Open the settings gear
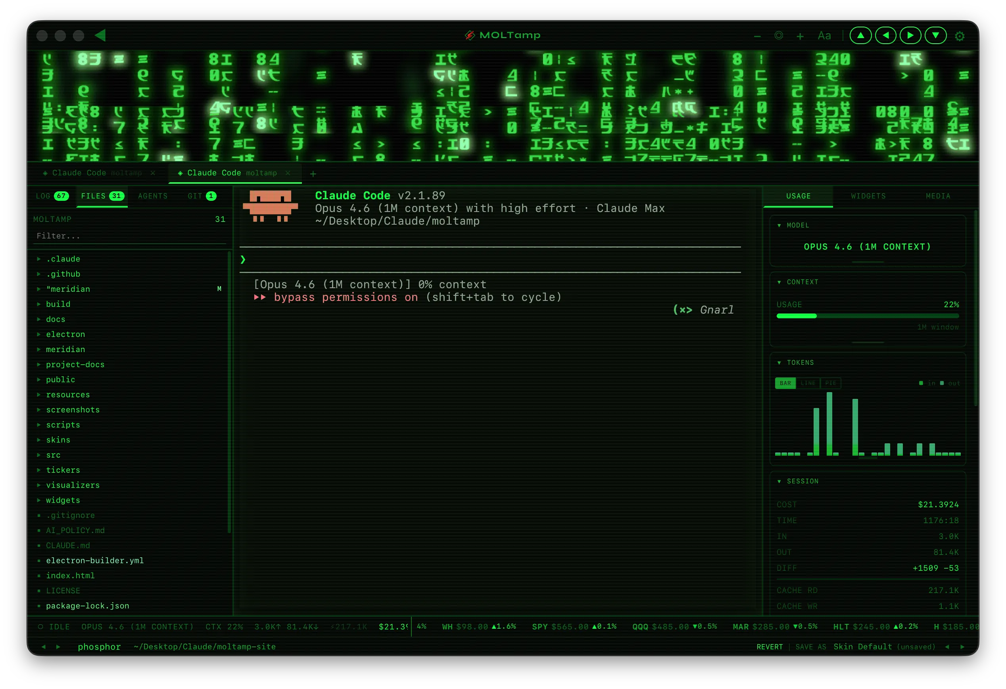The image size is (1006, 689). 960,36
